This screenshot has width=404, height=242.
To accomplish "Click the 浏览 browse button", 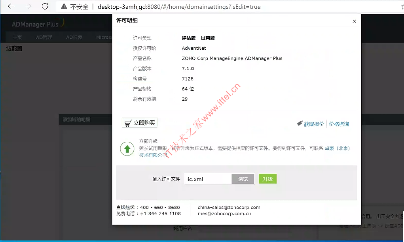I will (x=243, y=179).
